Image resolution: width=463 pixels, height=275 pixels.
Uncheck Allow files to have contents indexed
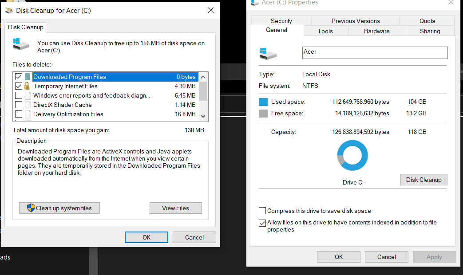[262, 223]
